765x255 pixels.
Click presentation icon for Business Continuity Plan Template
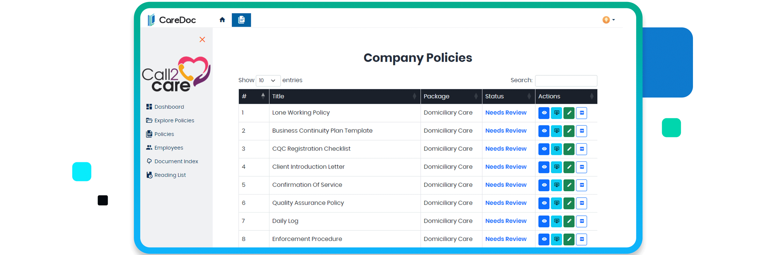pos(557,131)
